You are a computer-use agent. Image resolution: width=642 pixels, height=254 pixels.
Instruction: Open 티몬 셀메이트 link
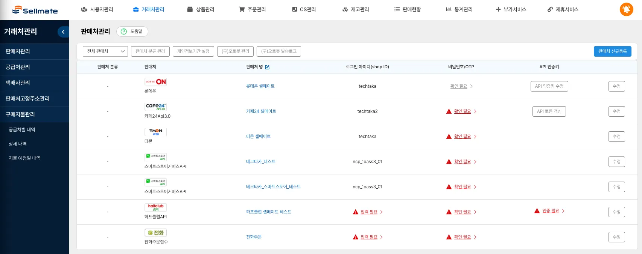click(x=259, y=137)
